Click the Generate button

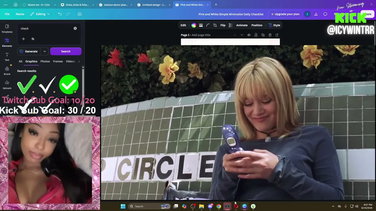click(29, 51)
